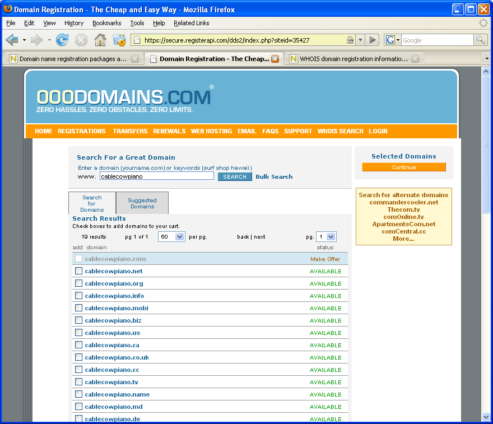The width and height of the screenshot is (493, 424).
Task: Check the cablecowpiano.name checkbox
Action: pos(78,394)
